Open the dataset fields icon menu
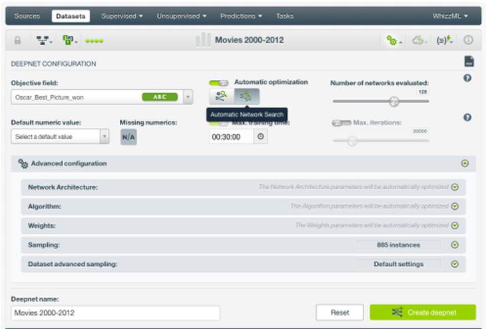 tap(69, 41)
